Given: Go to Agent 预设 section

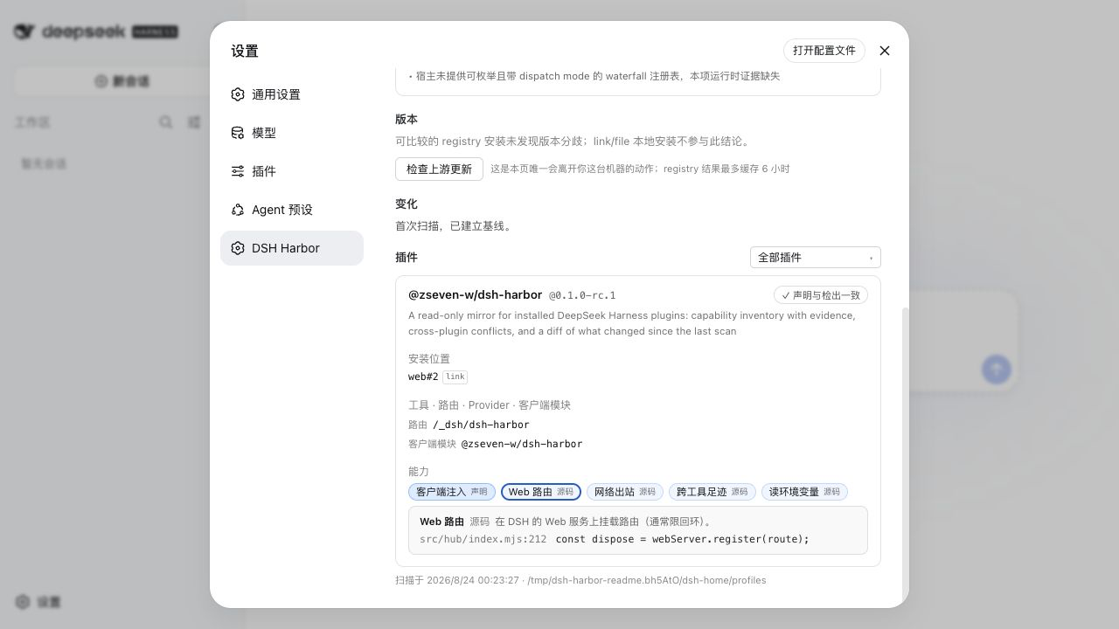Looking at the screenshot, I should (x=292, y=210).
